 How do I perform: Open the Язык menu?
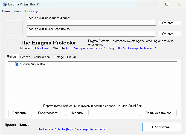tap(17, 11)
